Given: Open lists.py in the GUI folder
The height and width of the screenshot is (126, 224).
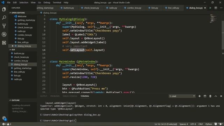Looking at the screenshot, I should [x=17, y=76].
